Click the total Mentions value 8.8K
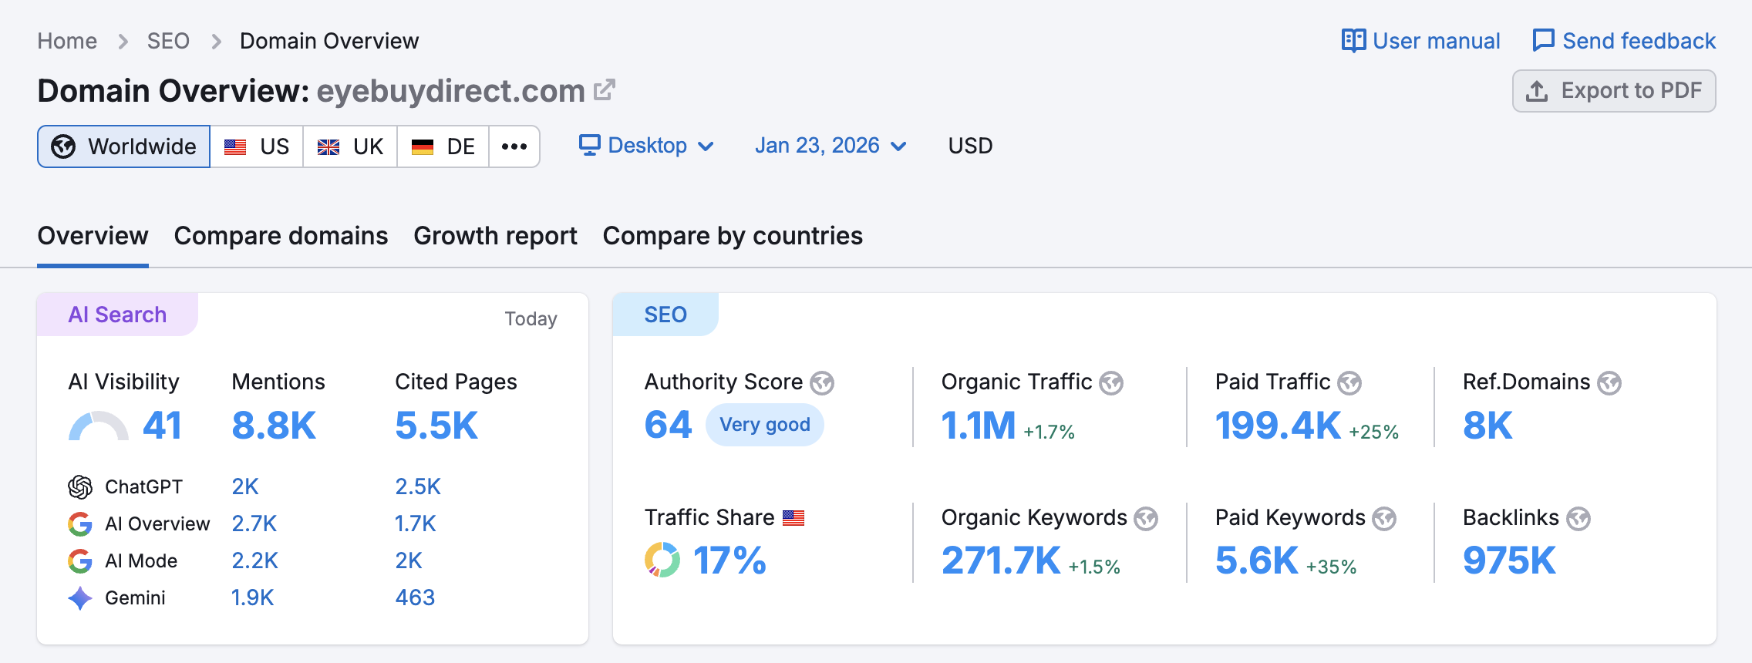The width and height of the screenshot is (1752, 663). (x=274, y=426)
